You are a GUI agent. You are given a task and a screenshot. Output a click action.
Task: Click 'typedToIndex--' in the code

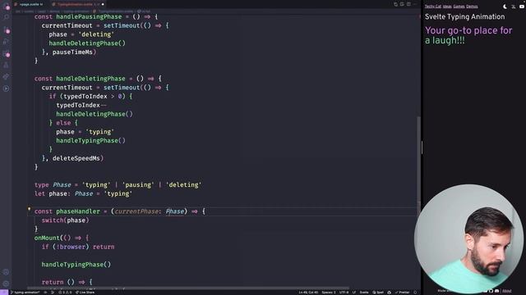pos(81,106)
